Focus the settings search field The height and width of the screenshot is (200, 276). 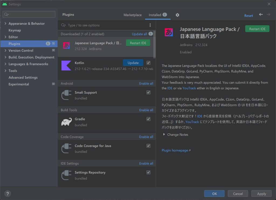[29, 14]
